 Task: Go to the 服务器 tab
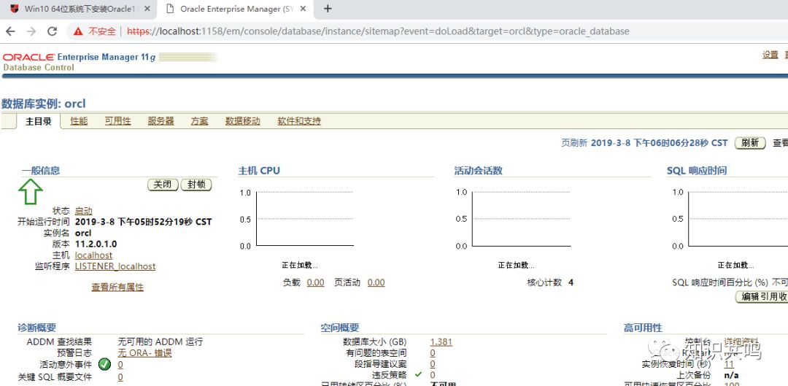pos(161,121)
